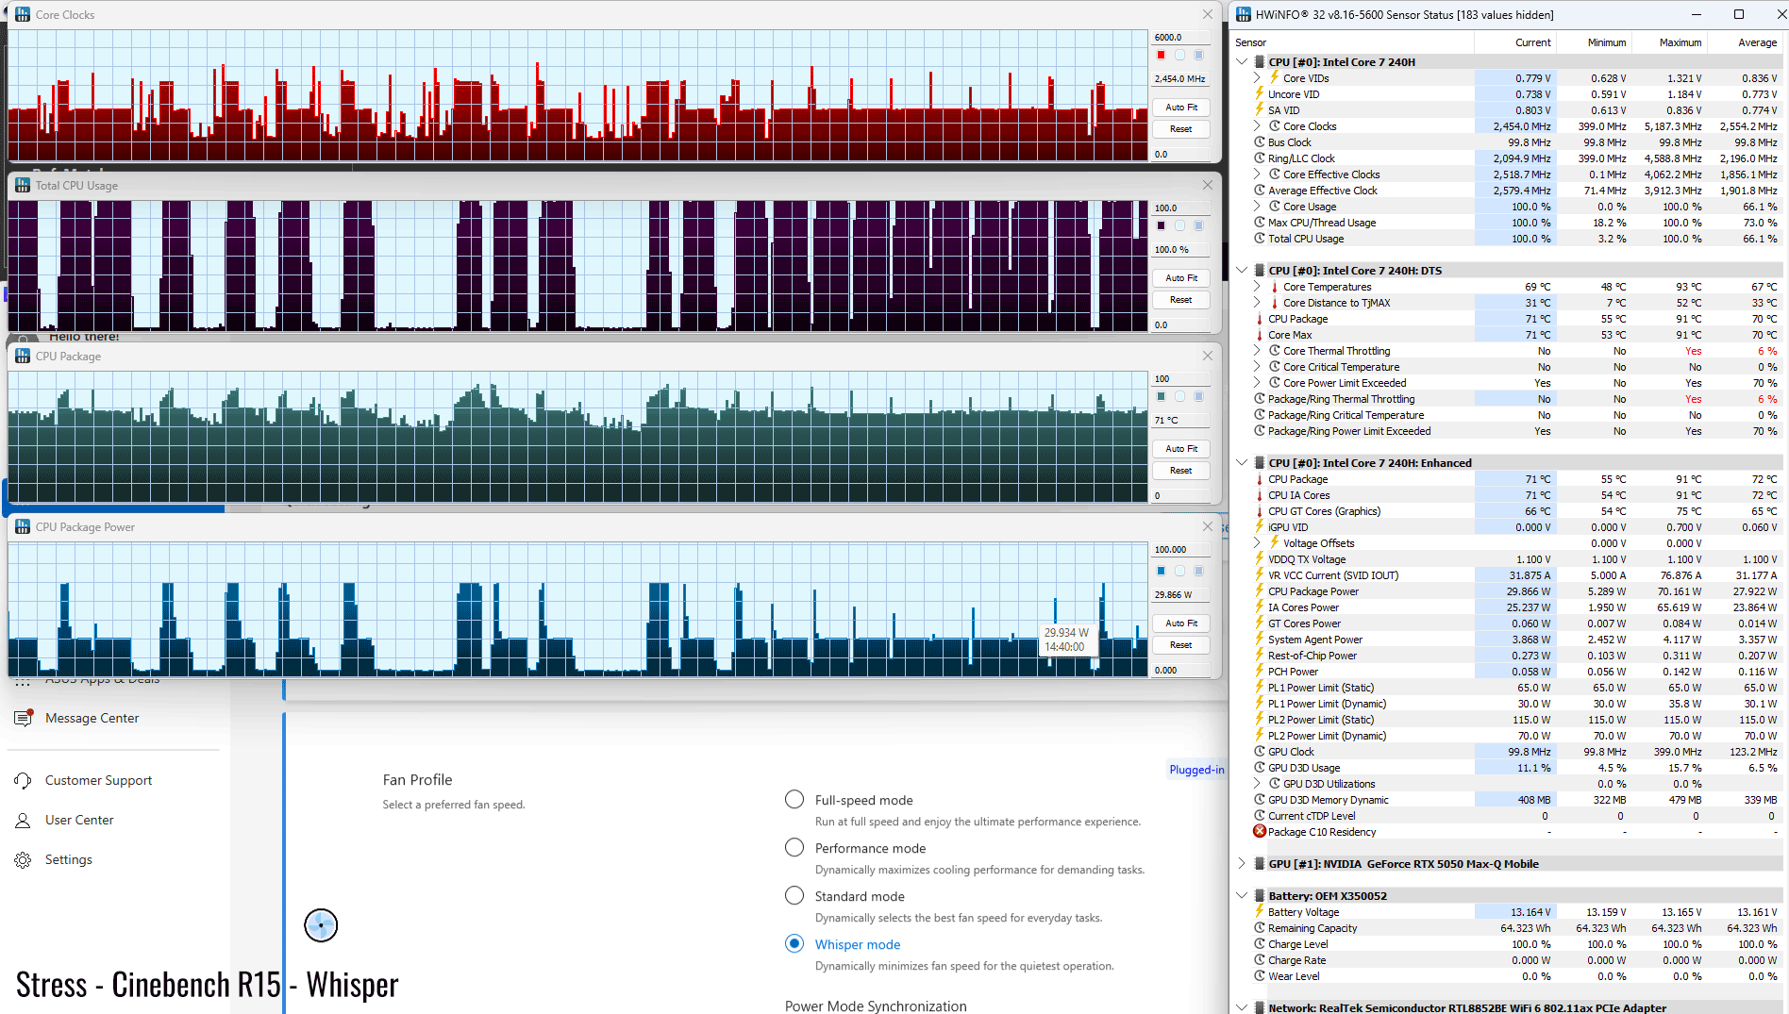Viewport: 1789px width, 1014px height.
Task: Open Settings in sidebar
Action: coord(69,860)
